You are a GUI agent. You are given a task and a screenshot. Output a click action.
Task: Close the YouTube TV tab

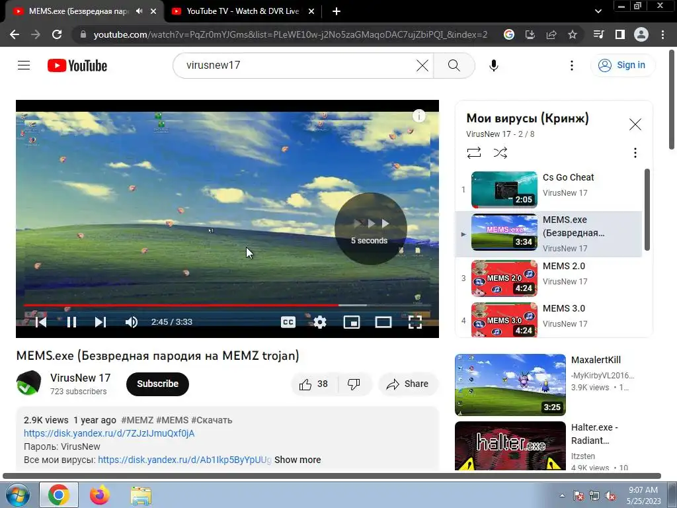[x=311, y=11]
